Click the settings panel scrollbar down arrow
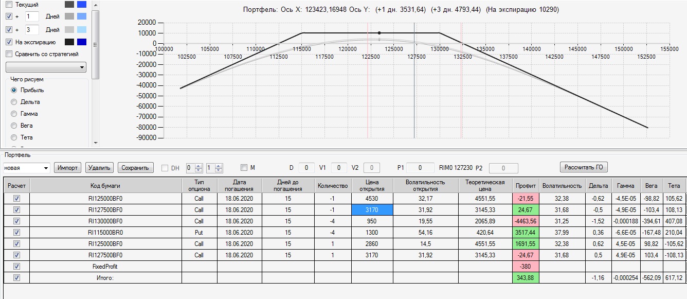Viewport: 687px width, 299px height. click(x=96, y=143)
